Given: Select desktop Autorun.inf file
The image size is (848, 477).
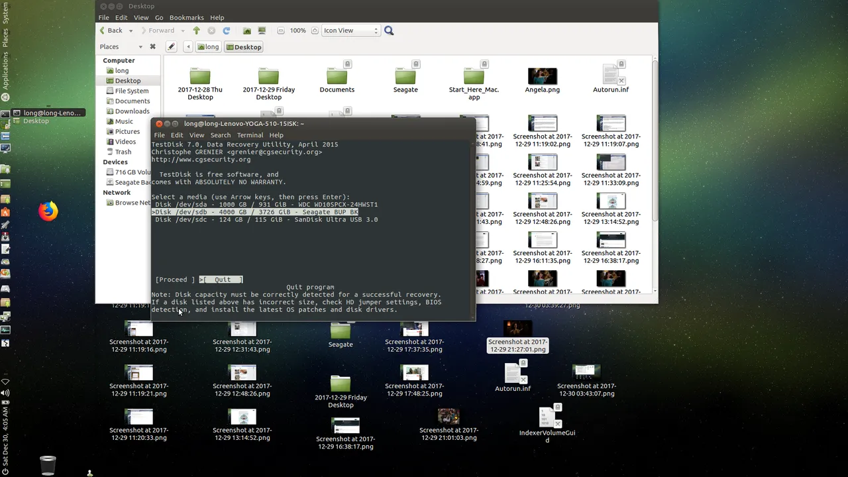Looking at the screenshot, I should click(x=513, y=376).
